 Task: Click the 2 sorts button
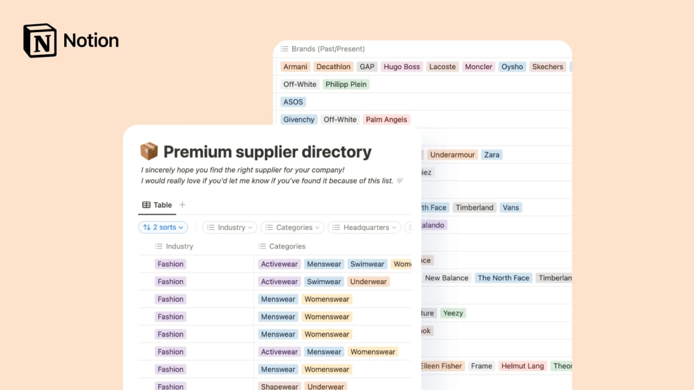coord(163,227)
